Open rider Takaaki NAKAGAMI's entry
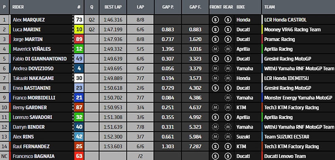Screen dimensions: 335x160 click(x=33, y=78)
